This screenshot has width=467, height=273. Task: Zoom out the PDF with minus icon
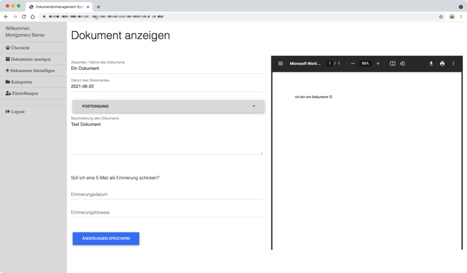click(x=353, y=63)
